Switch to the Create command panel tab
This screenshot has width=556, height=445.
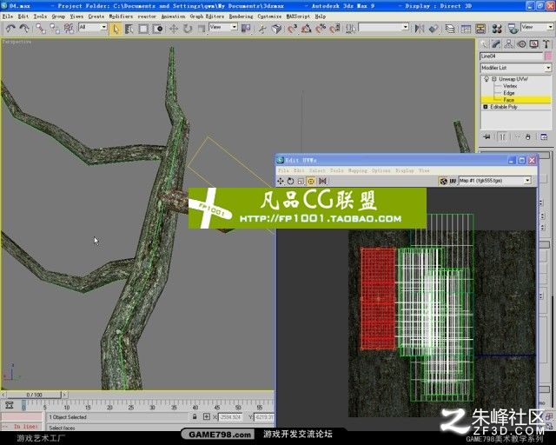[484, 44]
